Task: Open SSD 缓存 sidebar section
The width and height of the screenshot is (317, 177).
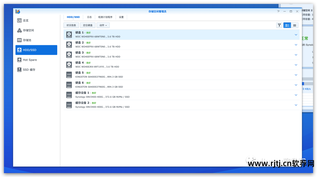Action: tap(29, 70)
